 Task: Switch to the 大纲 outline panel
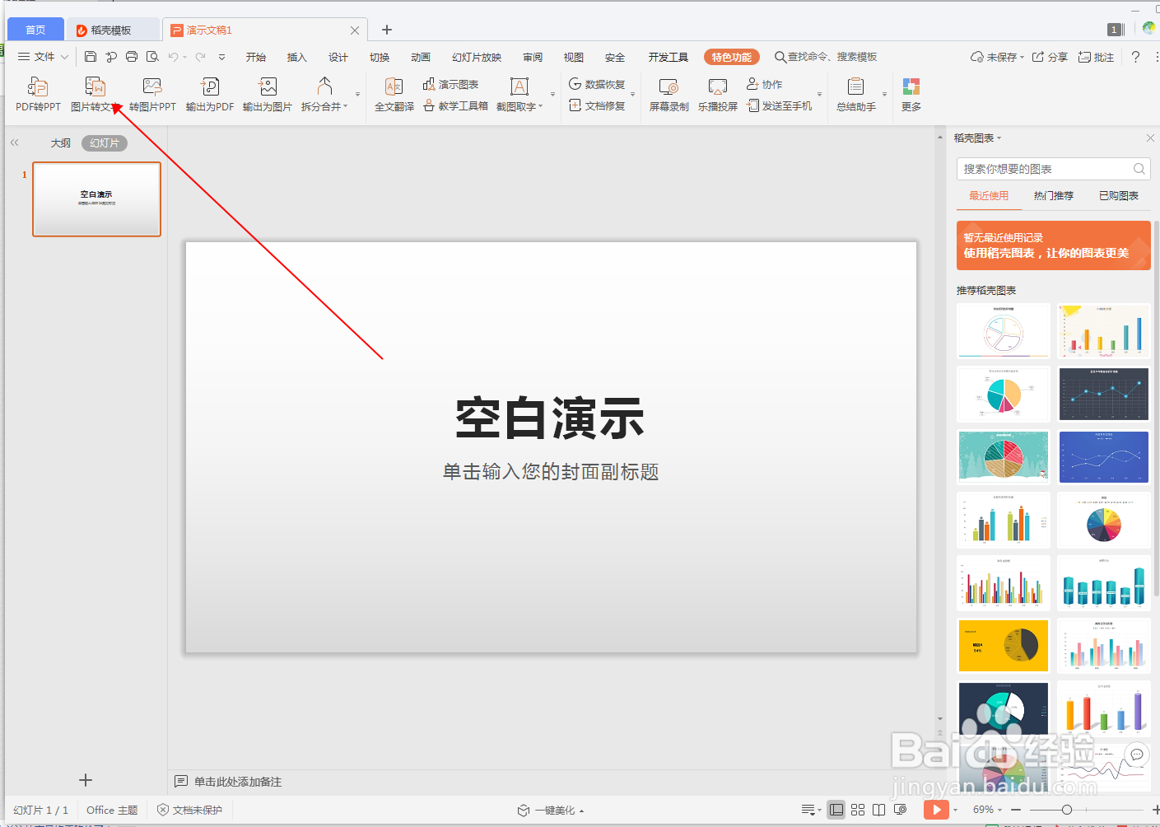pos(60,143)
